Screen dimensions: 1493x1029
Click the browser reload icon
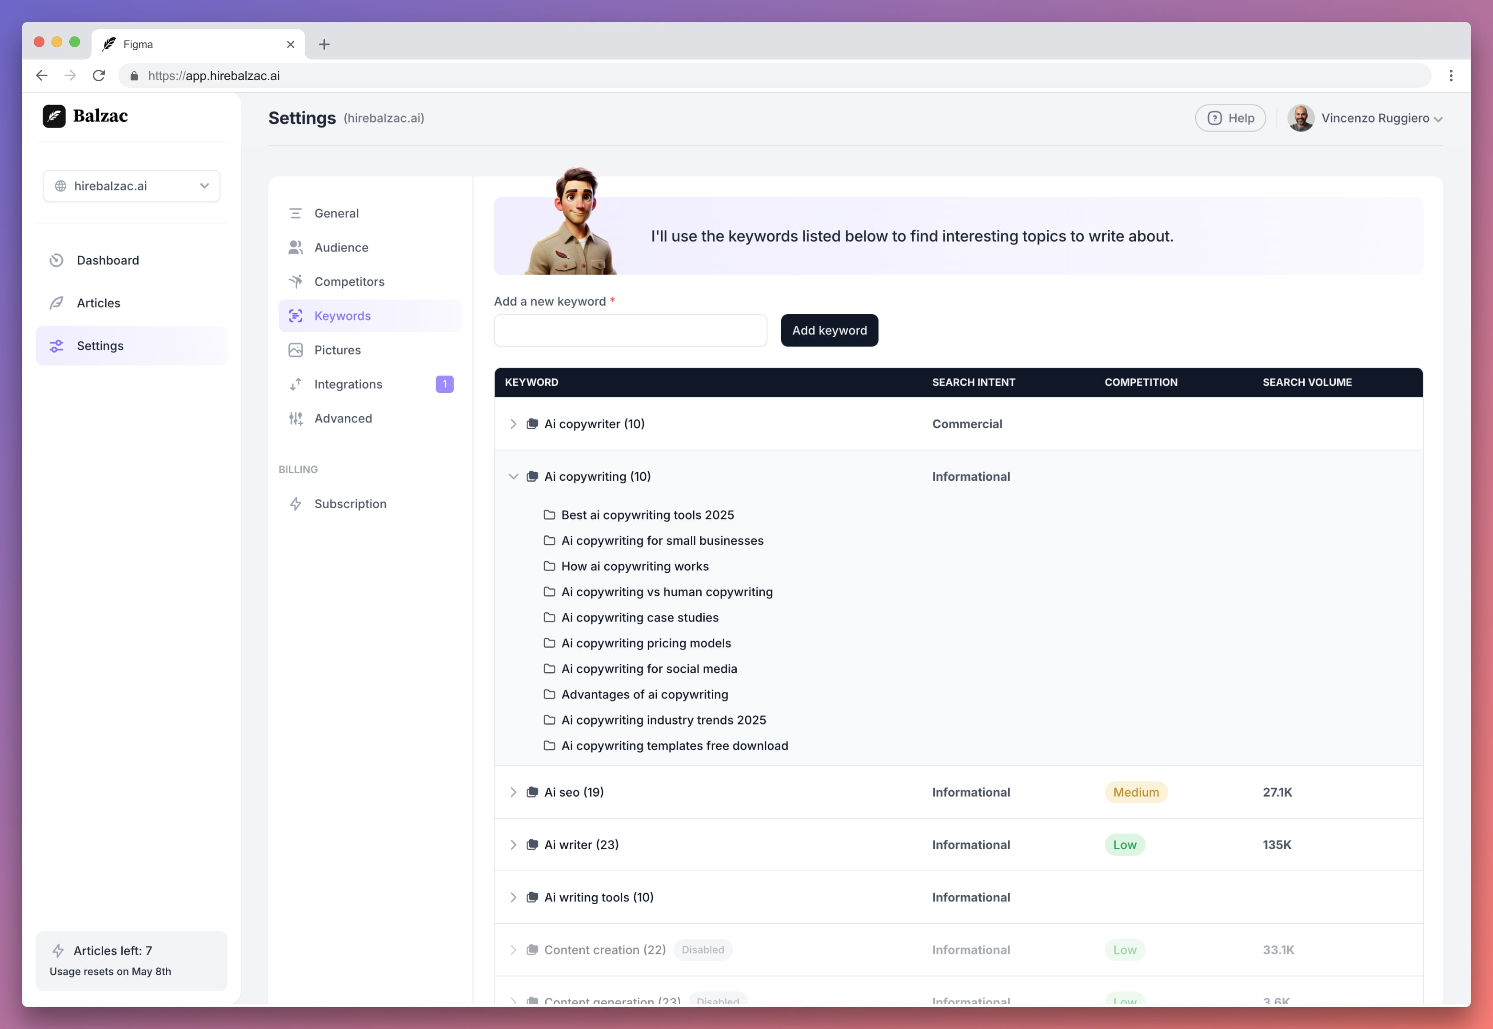tap(99, 76)
